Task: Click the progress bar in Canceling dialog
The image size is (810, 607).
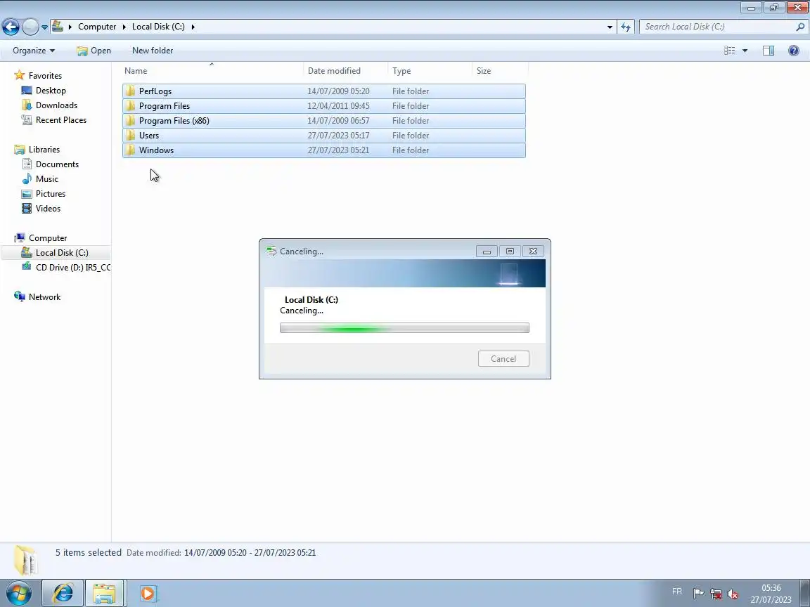Action: tap(404, 328)
